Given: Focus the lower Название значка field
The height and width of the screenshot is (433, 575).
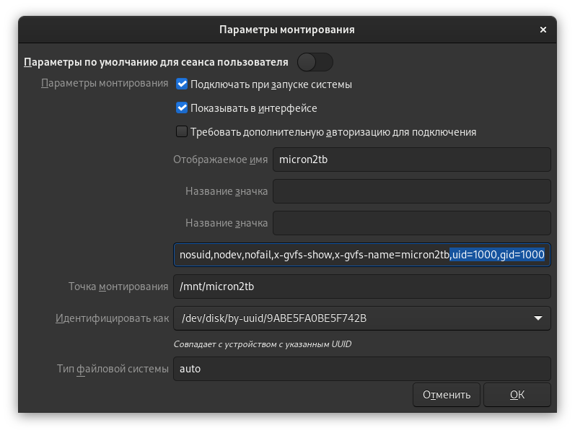Looking at the screenshot, I should point(411,223).
